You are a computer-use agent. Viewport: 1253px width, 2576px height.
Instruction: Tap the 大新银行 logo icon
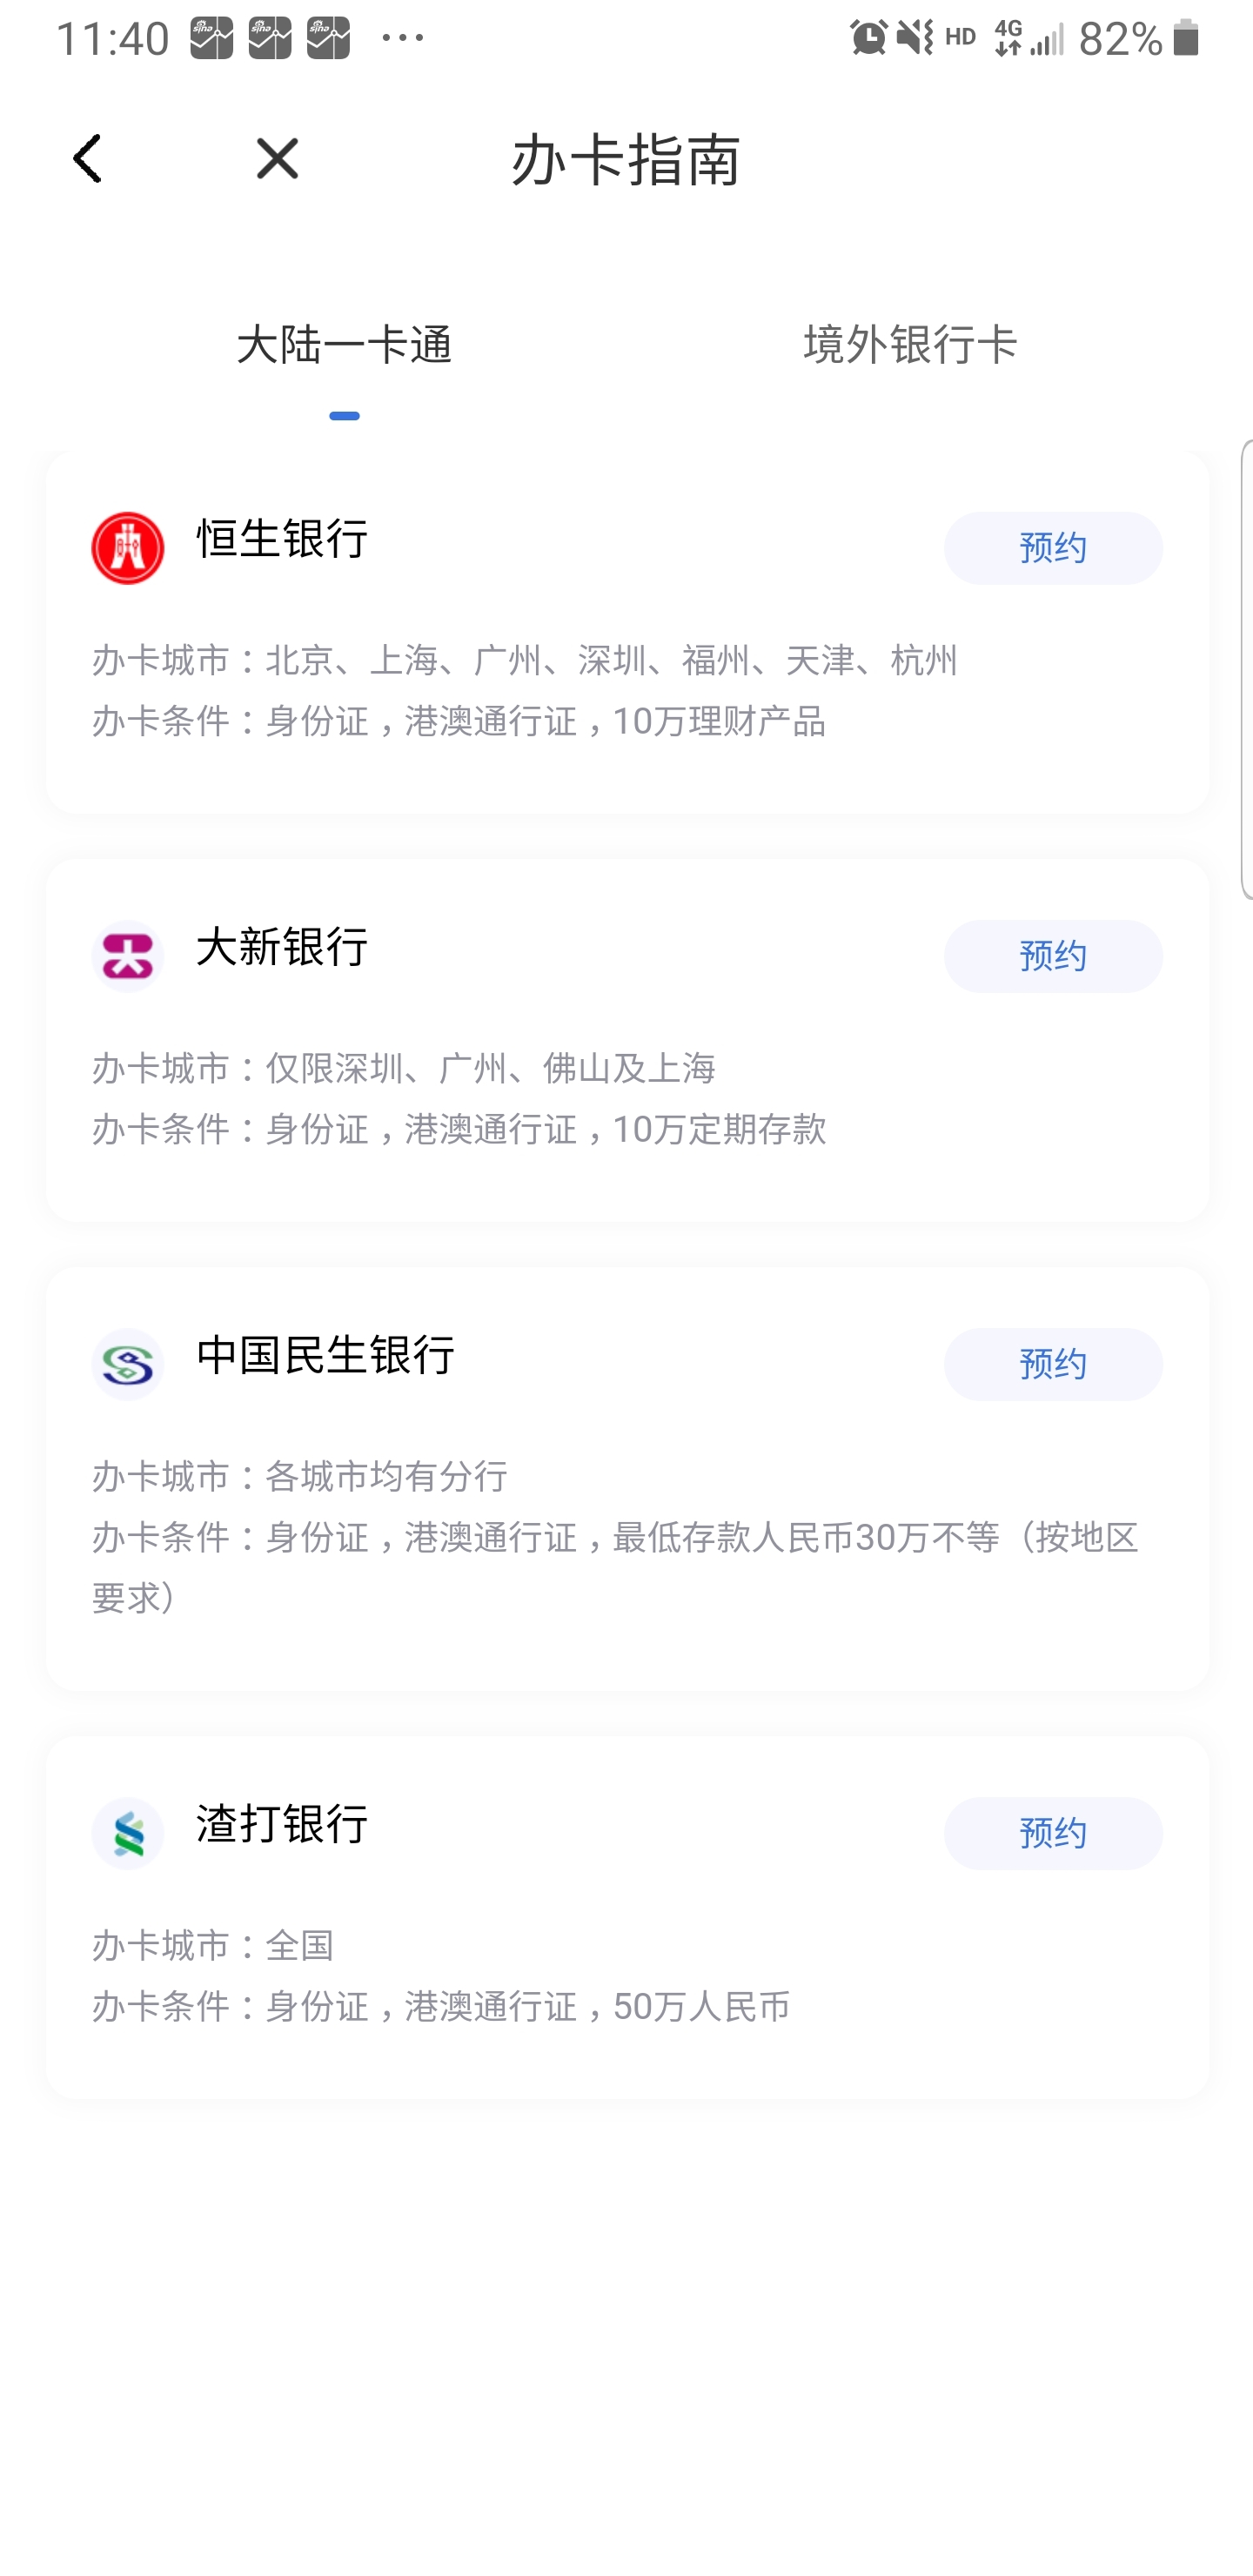point(128,956)
